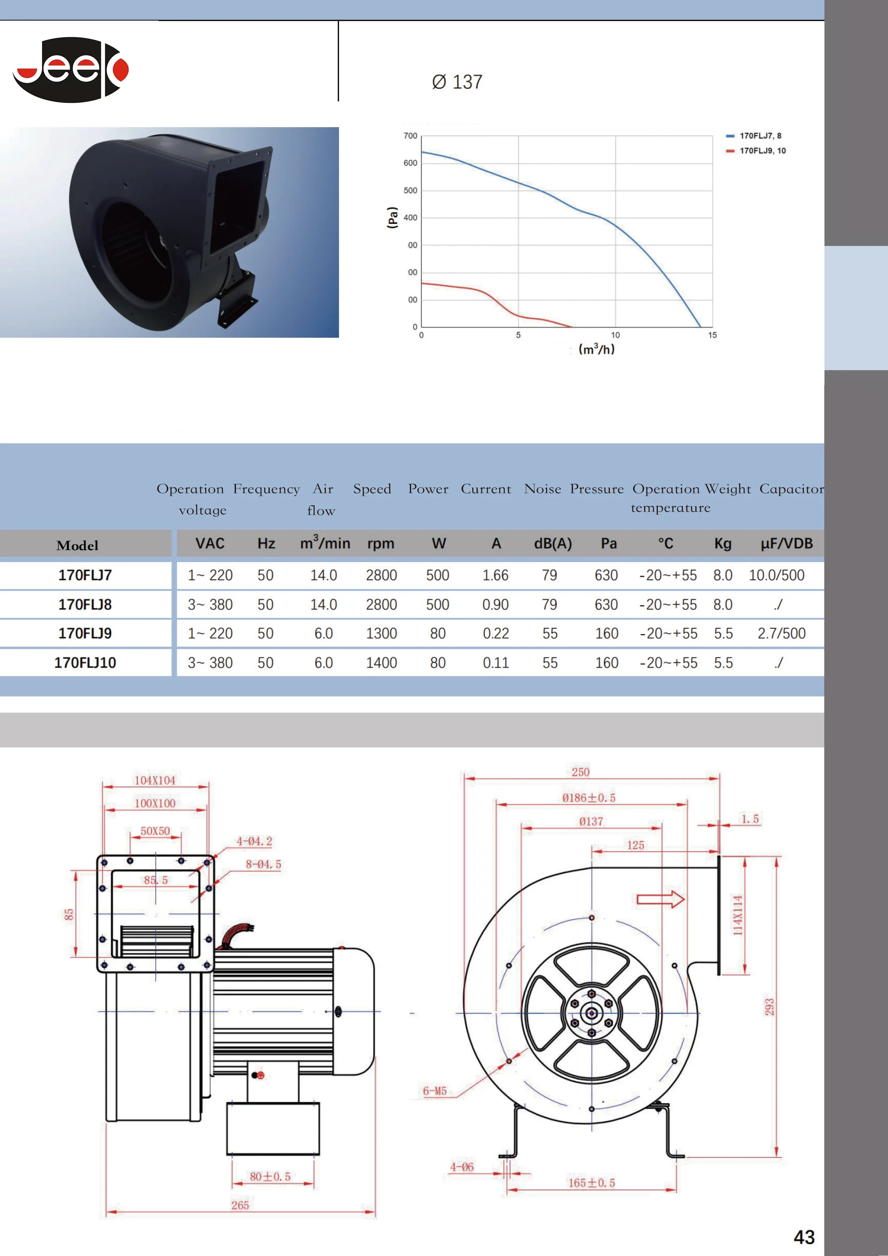Click the 3~ 380 voltage for 170FLJ10
The height and width of the screenshot is (1256, 888).
point(210,663)
